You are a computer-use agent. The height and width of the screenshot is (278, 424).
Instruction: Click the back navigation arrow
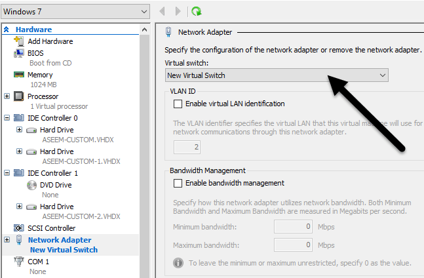pos(163,11)
